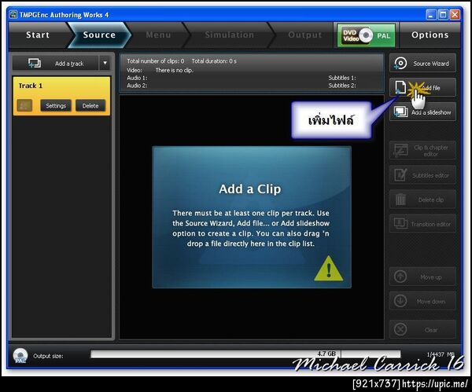The width and height of the screenshot is (472, 392).
Task: Click the yellow warning triangle icon
Action: point(328,269)
